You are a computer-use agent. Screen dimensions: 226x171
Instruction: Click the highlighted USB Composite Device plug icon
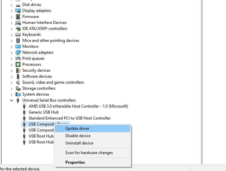pyautogui.click(x=24, y=124)
